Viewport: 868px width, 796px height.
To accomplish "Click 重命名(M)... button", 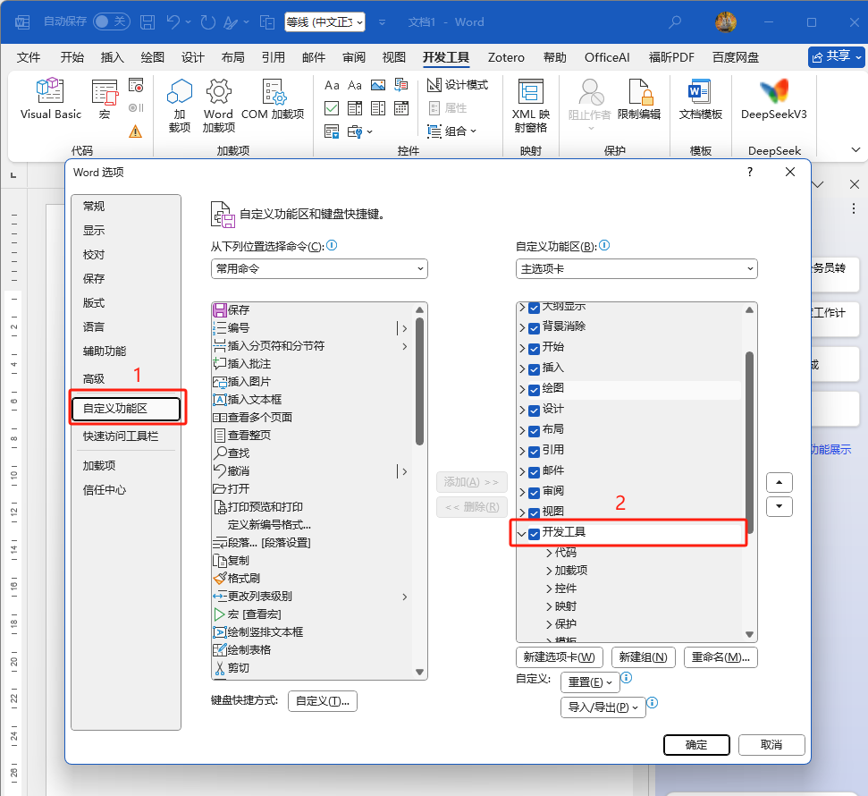I will pos(721,657).
